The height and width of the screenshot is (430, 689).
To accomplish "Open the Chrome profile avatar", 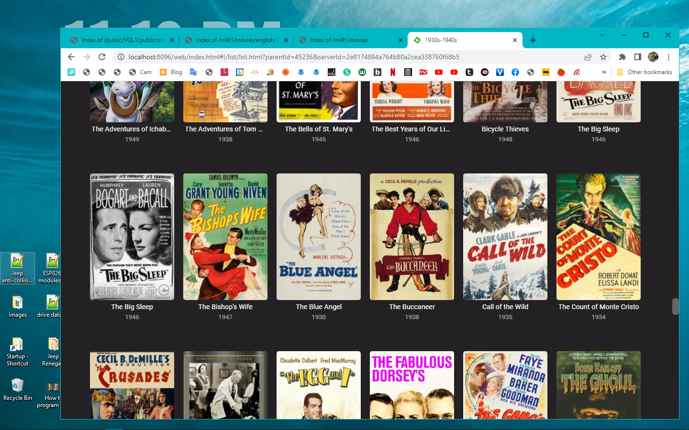I will 653,57.
